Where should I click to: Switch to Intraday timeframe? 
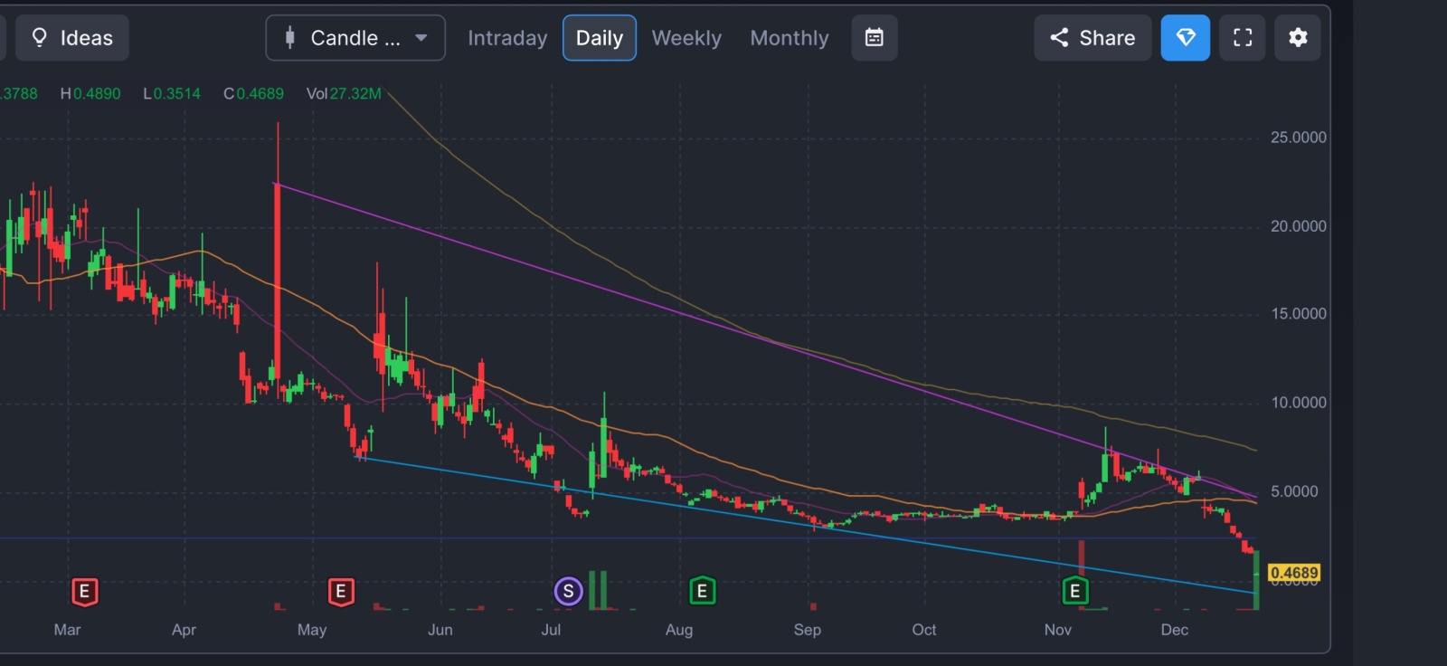pos(507,38)
